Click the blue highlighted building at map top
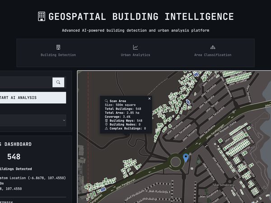Viewport: 271px width, 203px height. tap(196, 74)
